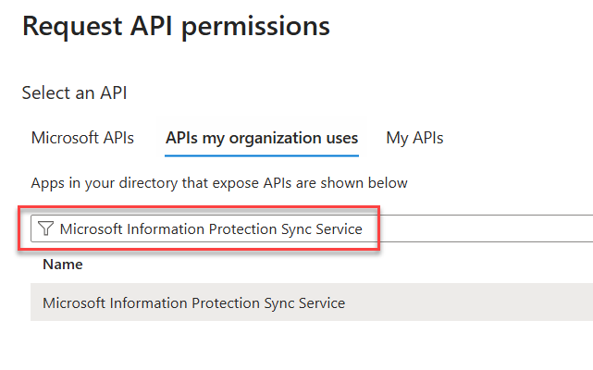Click the Select an API label
The height and width of the screenshot is (370, 593).
[74, 92]
